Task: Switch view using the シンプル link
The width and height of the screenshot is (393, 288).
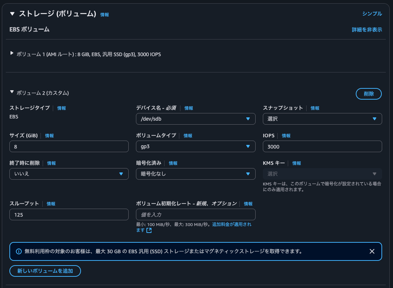Action: pos(372,14)
